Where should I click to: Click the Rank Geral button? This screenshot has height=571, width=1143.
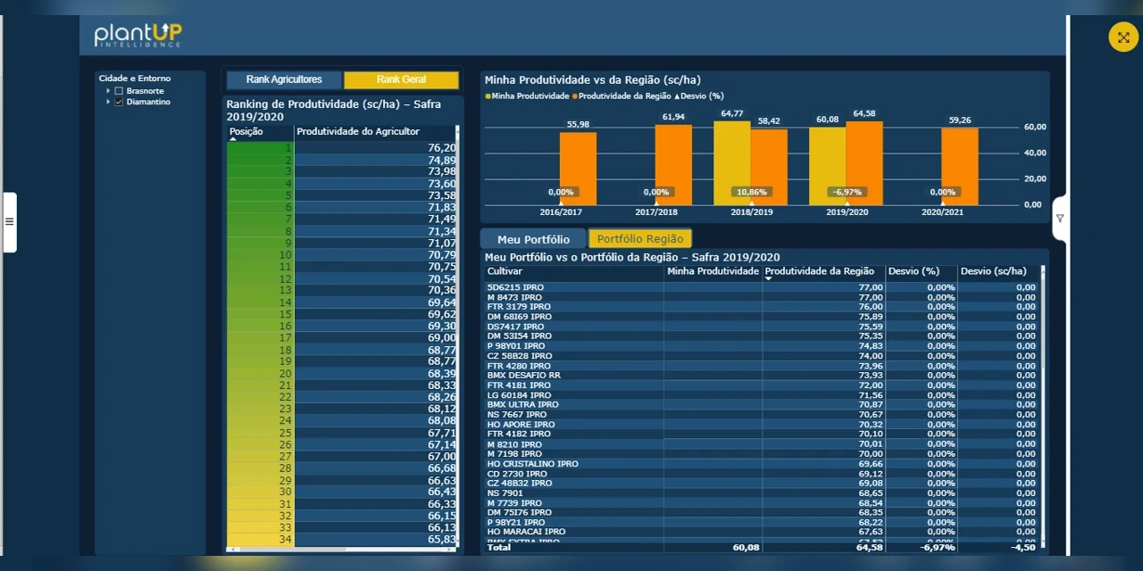(401, 80)
